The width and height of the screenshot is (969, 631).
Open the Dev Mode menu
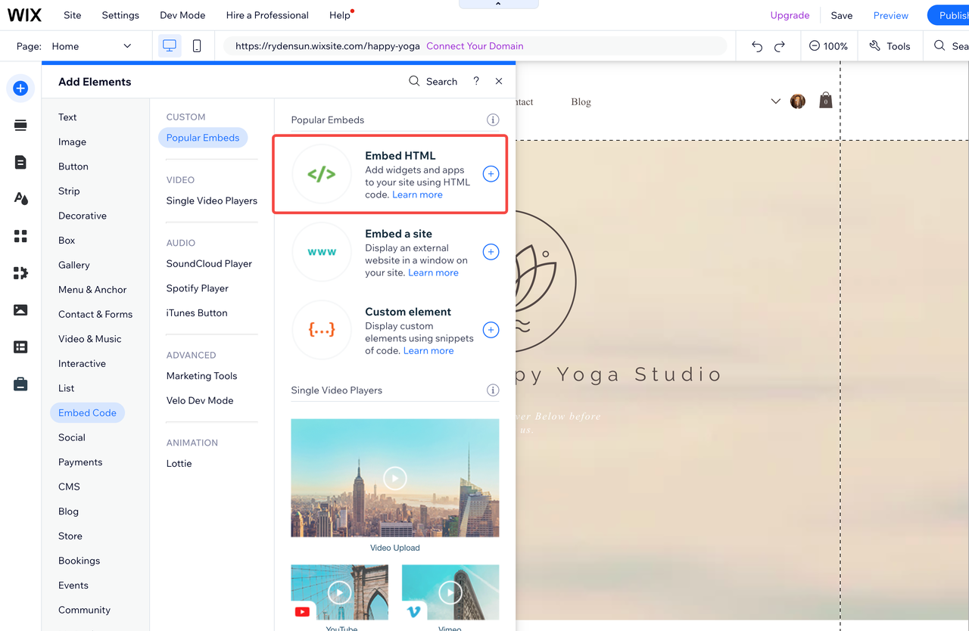pyautogui.click(x=182, y=15)
